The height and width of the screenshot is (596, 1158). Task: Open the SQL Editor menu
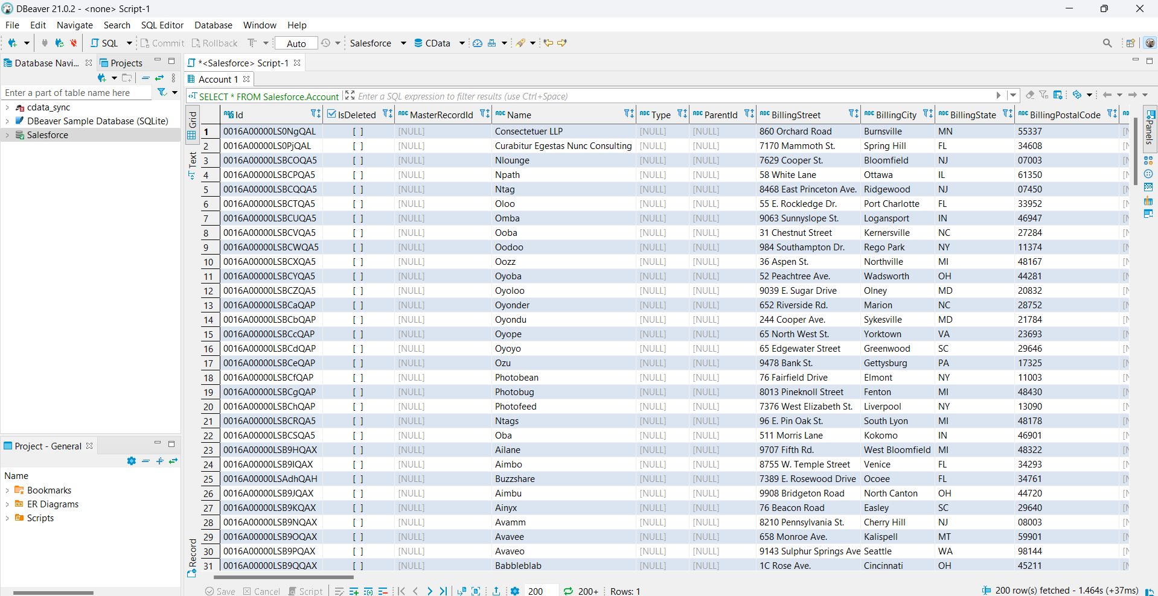tap(162, 25)
